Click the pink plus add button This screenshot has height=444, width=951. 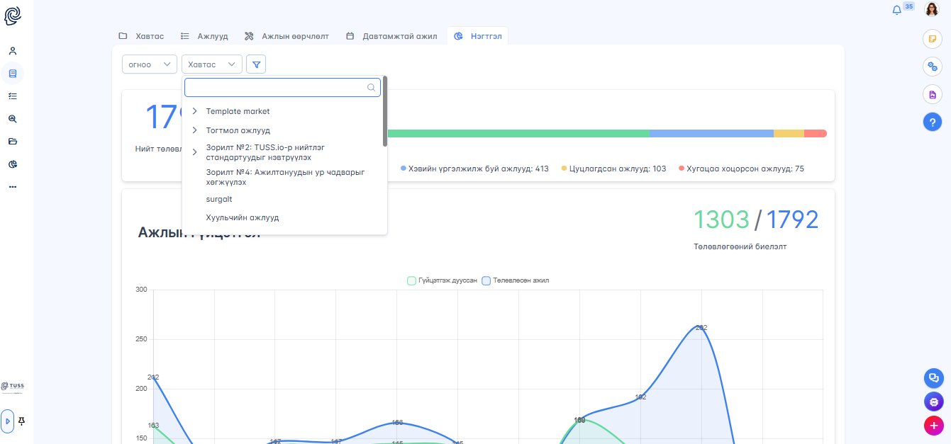point(934,426)
